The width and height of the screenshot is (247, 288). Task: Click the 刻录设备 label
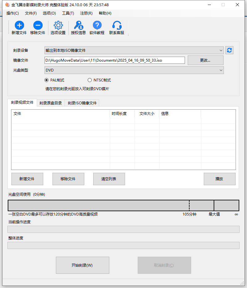20,50
